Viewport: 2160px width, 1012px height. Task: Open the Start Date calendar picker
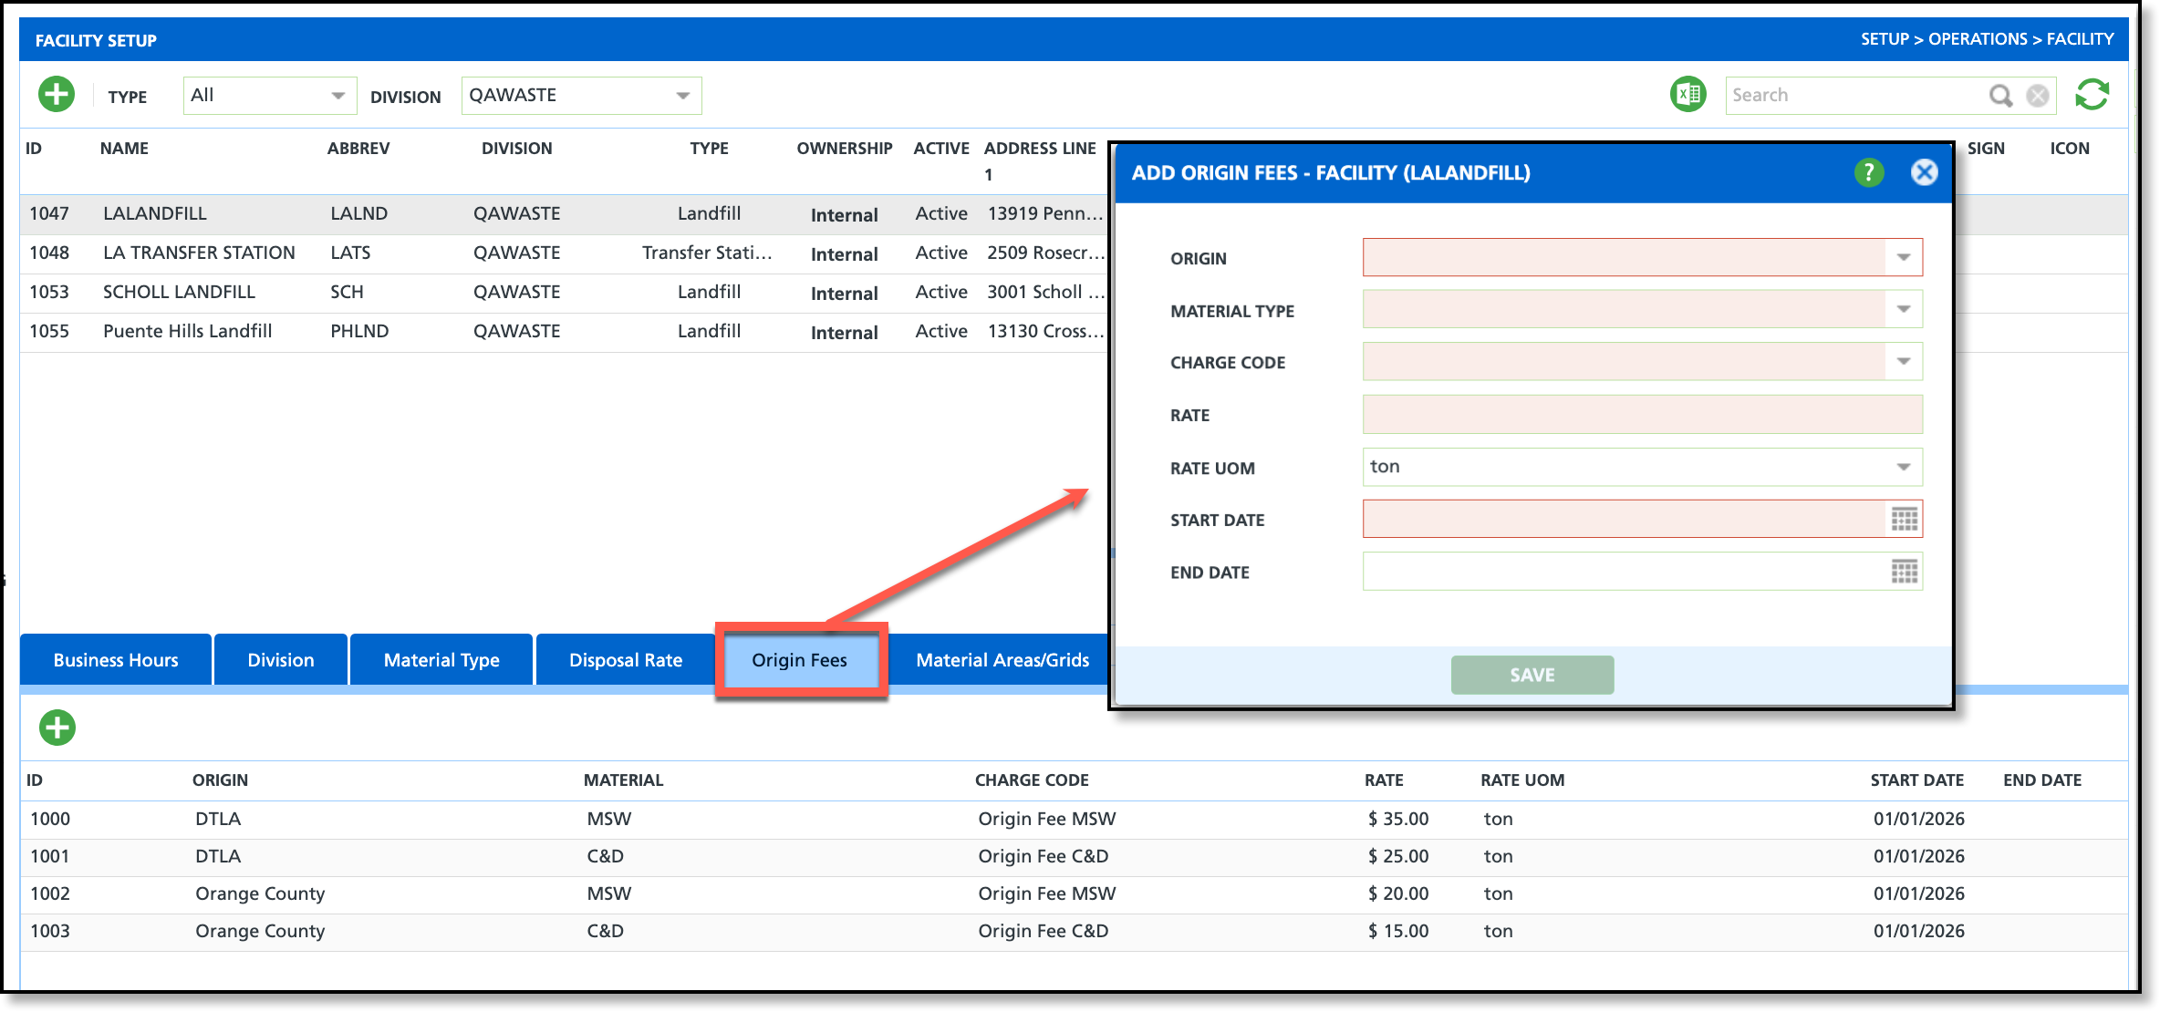point(1904,520)
